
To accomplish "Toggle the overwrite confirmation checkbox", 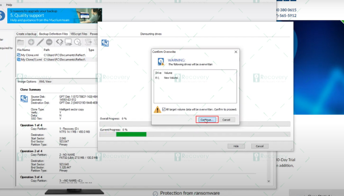I will (x=164, y=109).
